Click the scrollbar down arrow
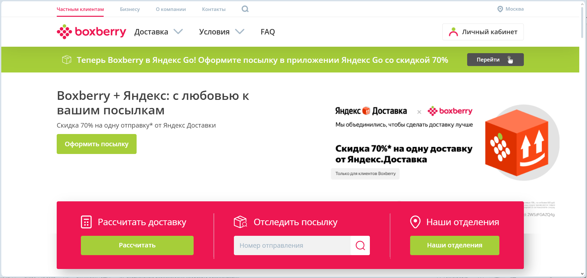587x278 pixels. point(582,274)
